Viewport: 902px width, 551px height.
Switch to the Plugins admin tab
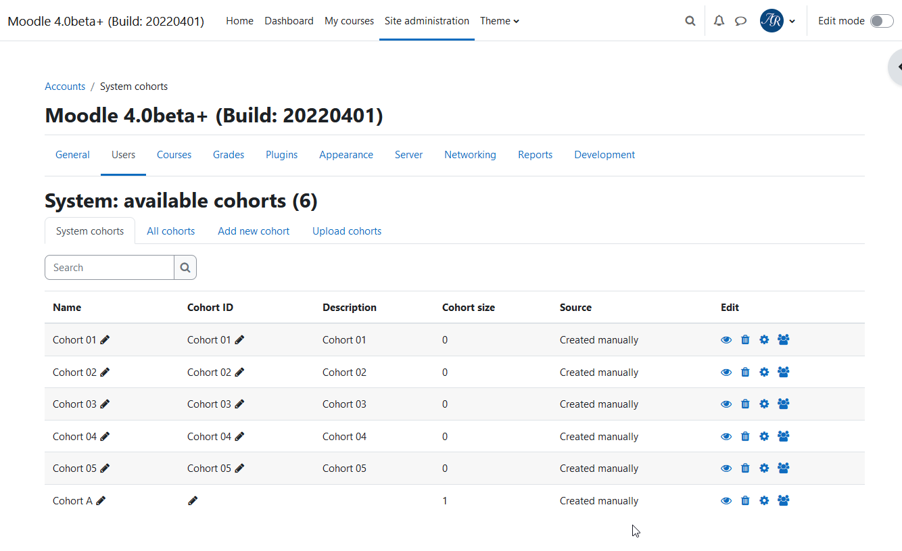pos(281,155)
